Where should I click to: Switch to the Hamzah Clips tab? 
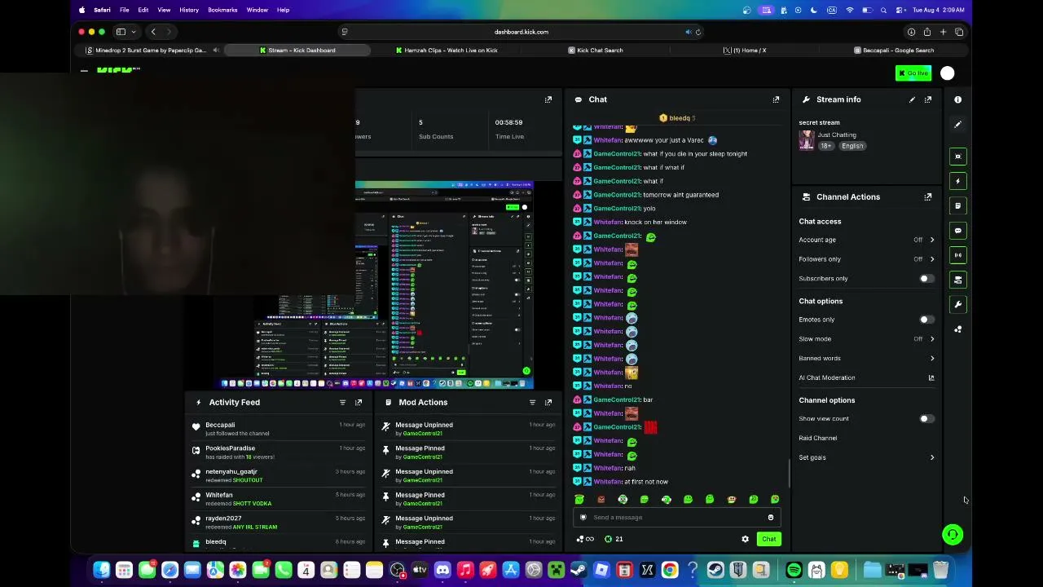[447, 51]
